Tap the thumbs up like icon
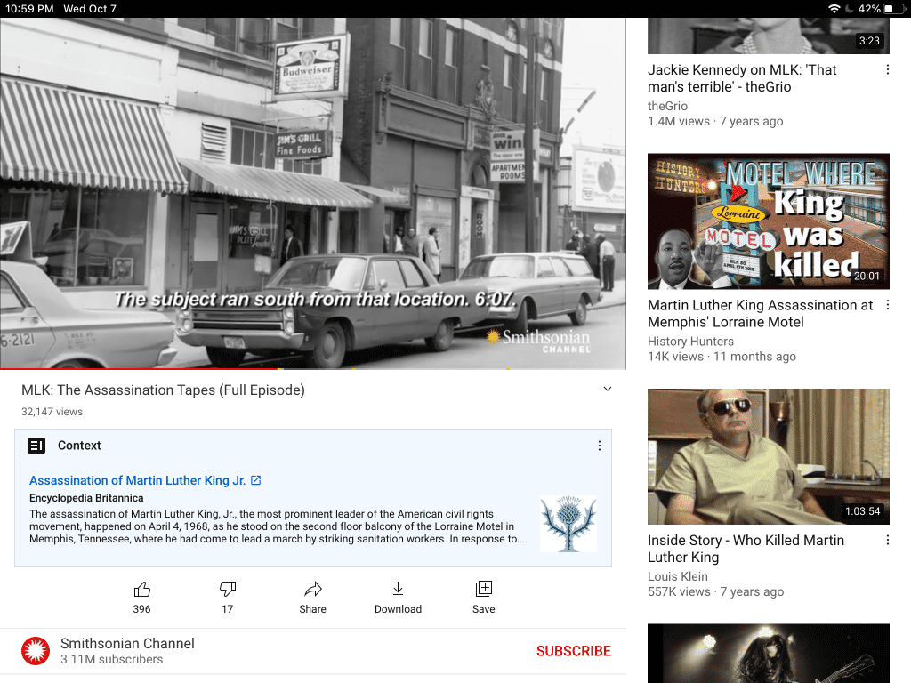 pyautogui.click(x=141, y=589)
